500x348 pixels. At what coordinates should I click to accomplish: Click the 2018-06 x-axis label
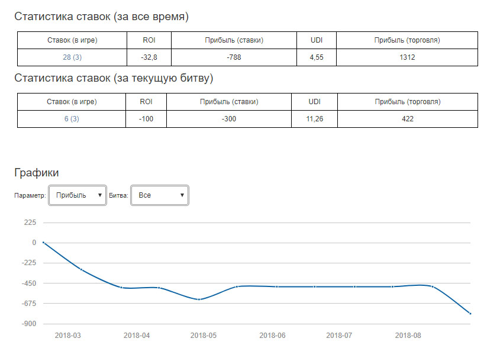pyautogui.click(x=272, y=336)
